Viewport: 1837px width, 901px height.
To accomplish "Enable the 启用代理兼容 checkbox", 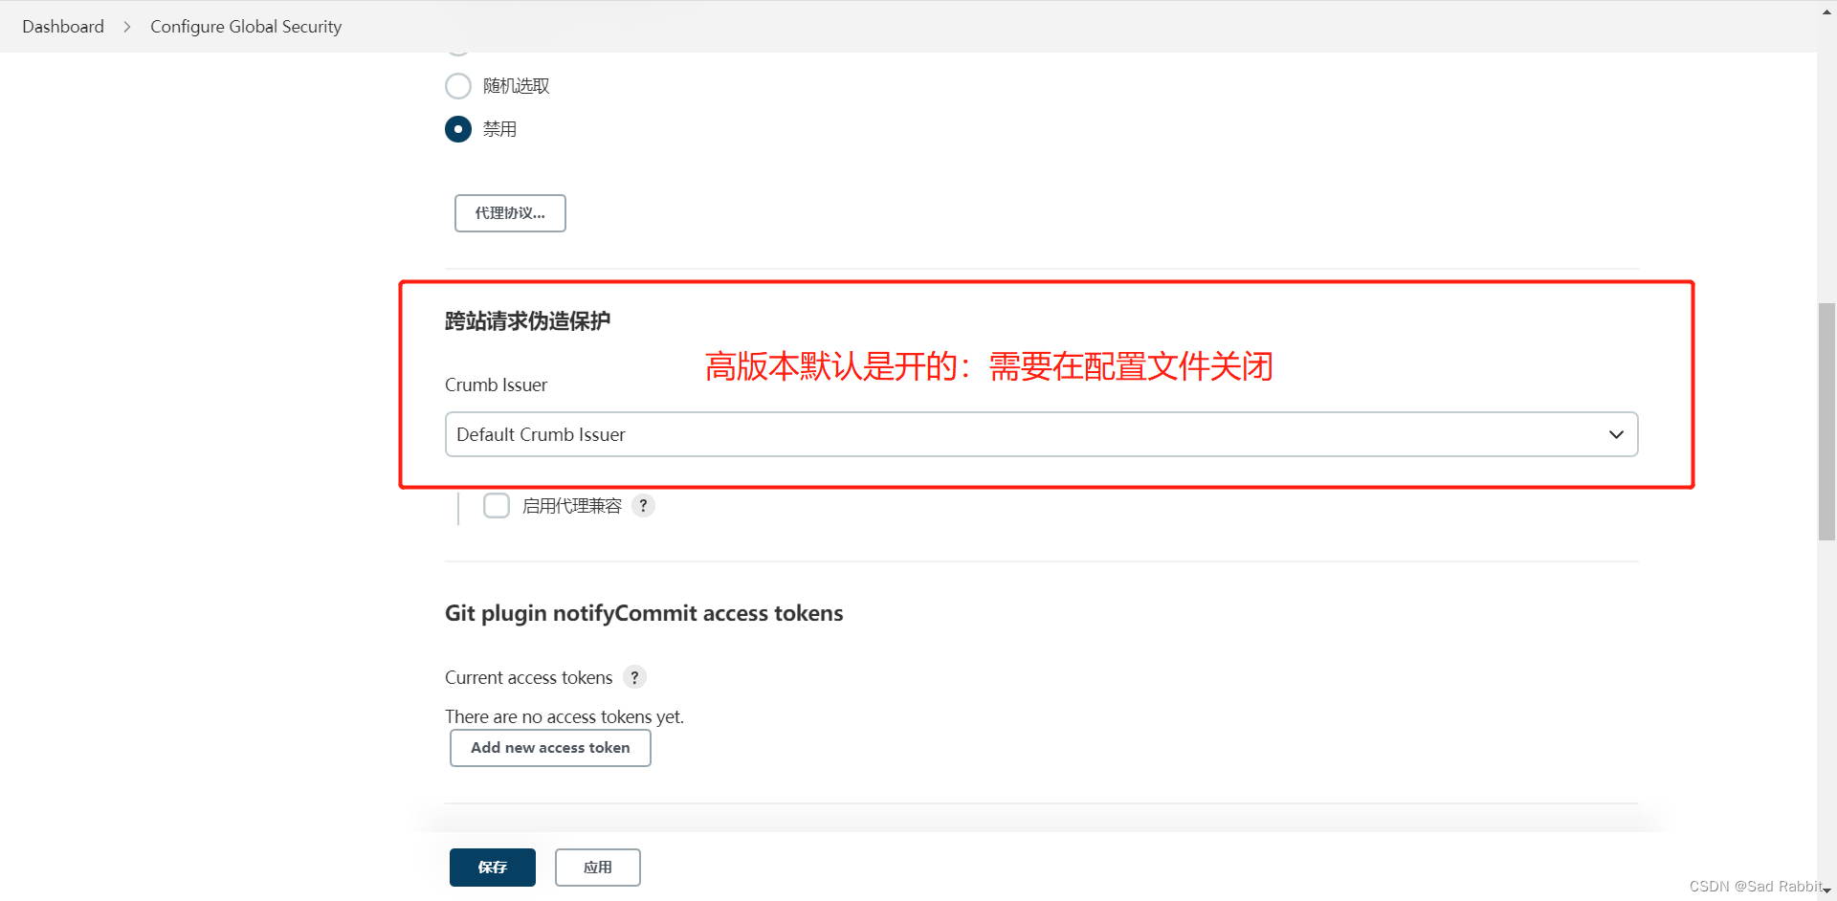I will tap(496, 505).
